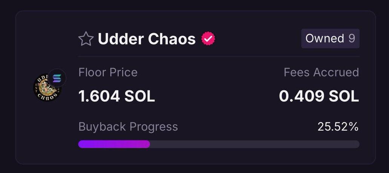Screen dimensions: 389x173
Task: Click the number 9 in Owned badge
Action: click(x=351, y=38)
